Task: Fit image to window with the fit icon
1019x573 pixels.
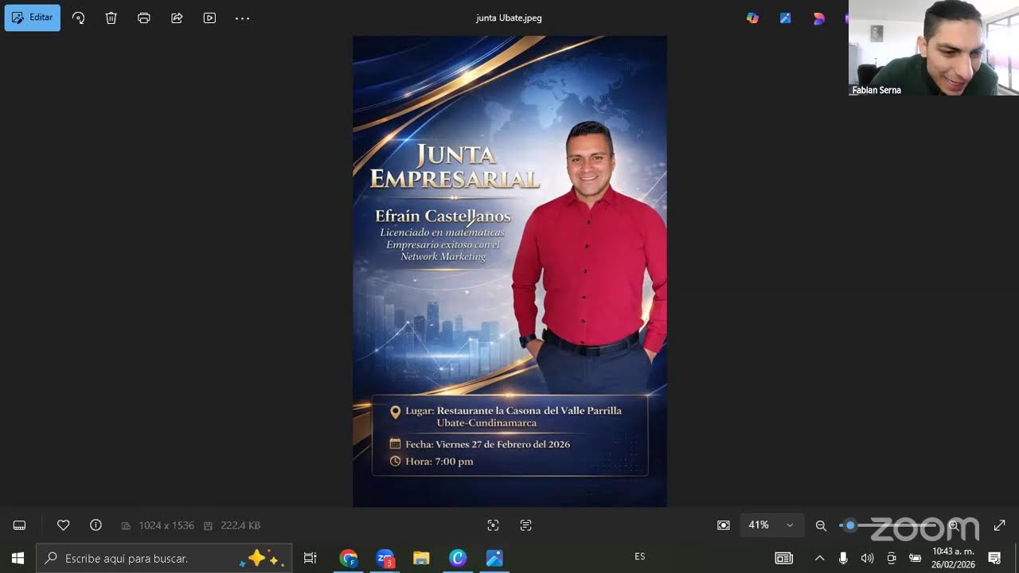Action: coord(724,525)
